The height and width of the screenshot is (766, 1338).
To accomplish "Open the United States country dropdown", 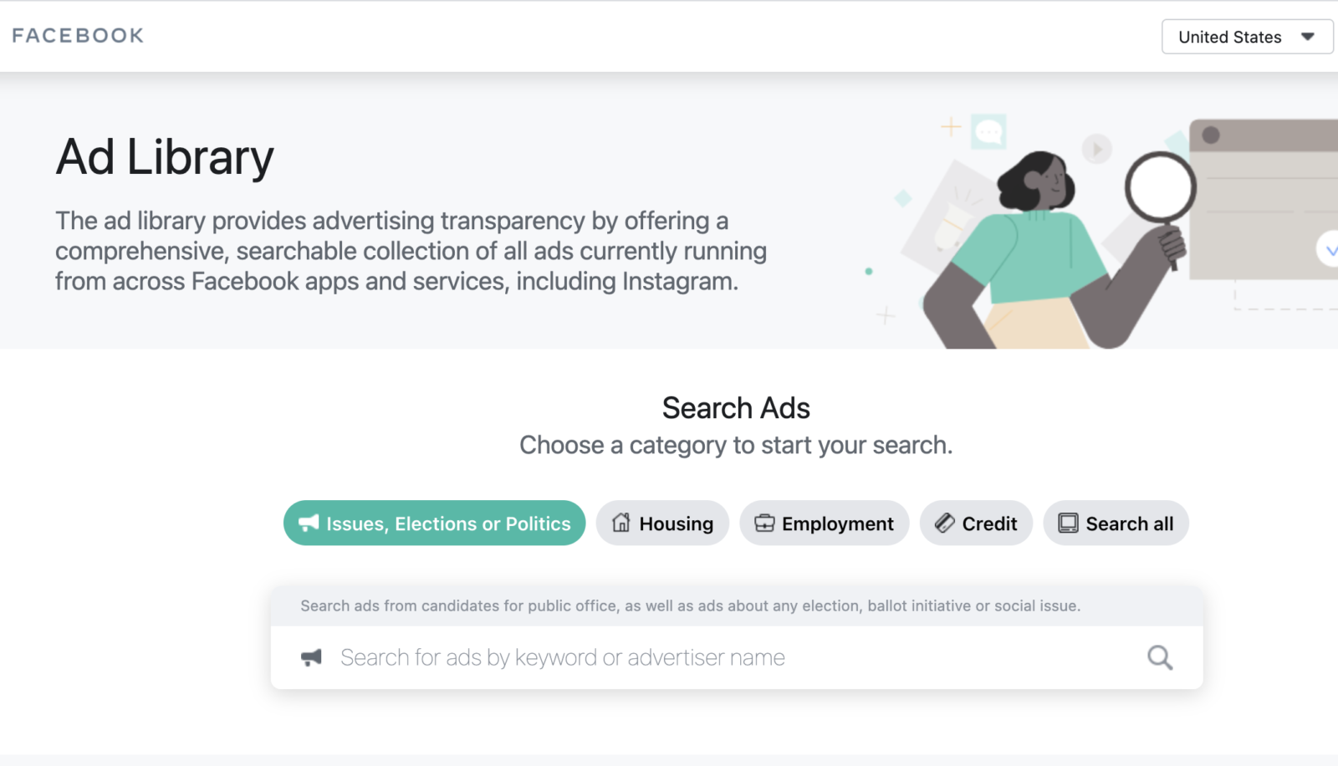I will point(1246,36).
